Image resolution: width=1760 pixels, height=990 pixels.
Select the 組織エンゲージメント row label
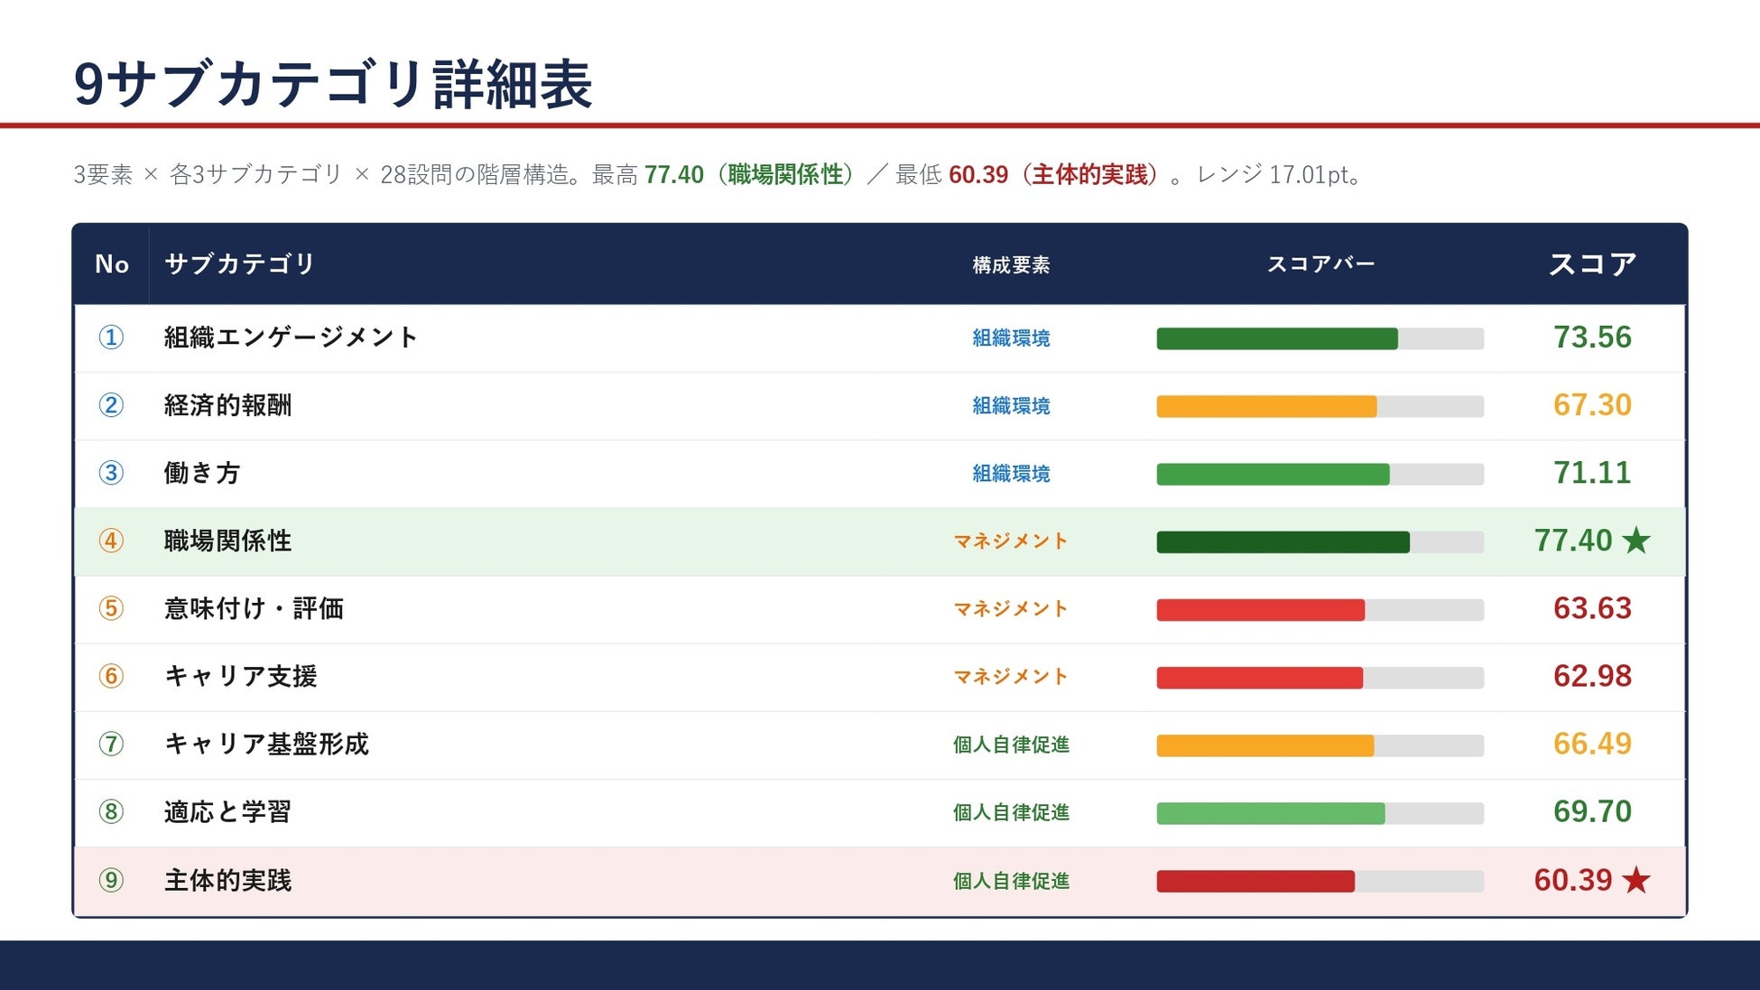coord(291,338)
